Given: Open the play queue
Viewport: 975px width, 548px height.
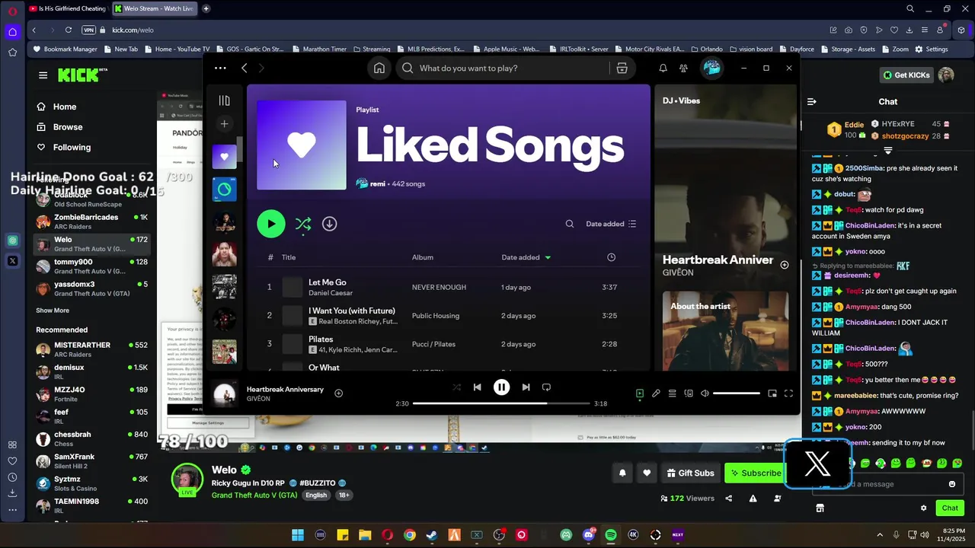Looking at the screenshot, I should [x=672, y=393].
